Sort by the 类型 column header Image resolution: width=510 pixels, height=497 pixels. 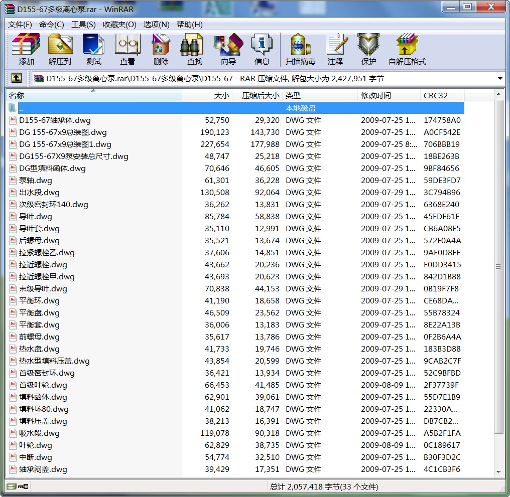tap(320, 95)
